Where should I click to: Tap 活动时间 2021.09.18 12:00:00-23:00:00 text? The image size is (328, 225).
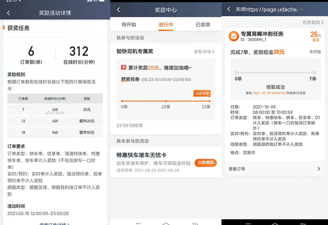tap(38, 214)
